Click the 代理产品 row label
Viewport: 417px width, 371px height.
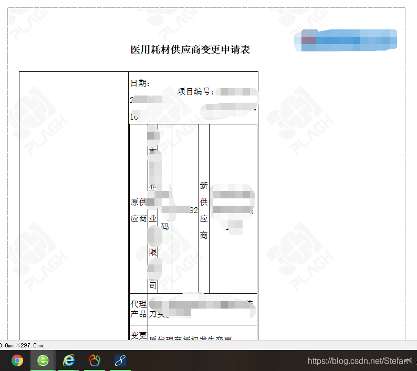point(138,309)
